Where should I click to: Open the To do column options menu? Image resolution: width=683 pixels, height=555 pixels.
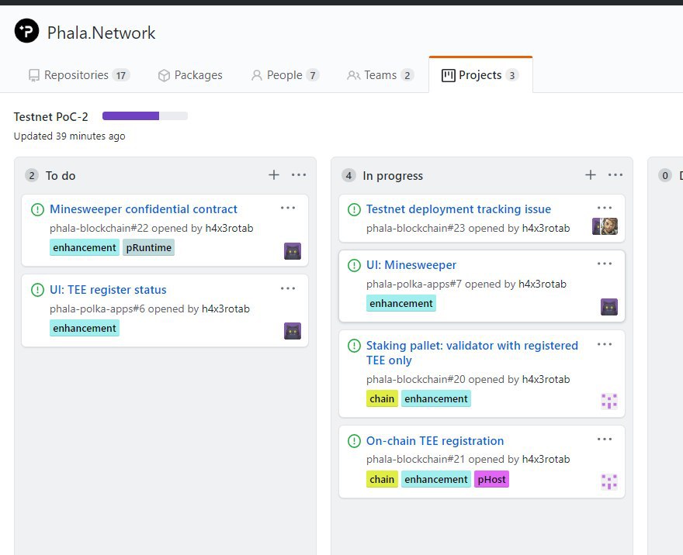click(299, 175)
